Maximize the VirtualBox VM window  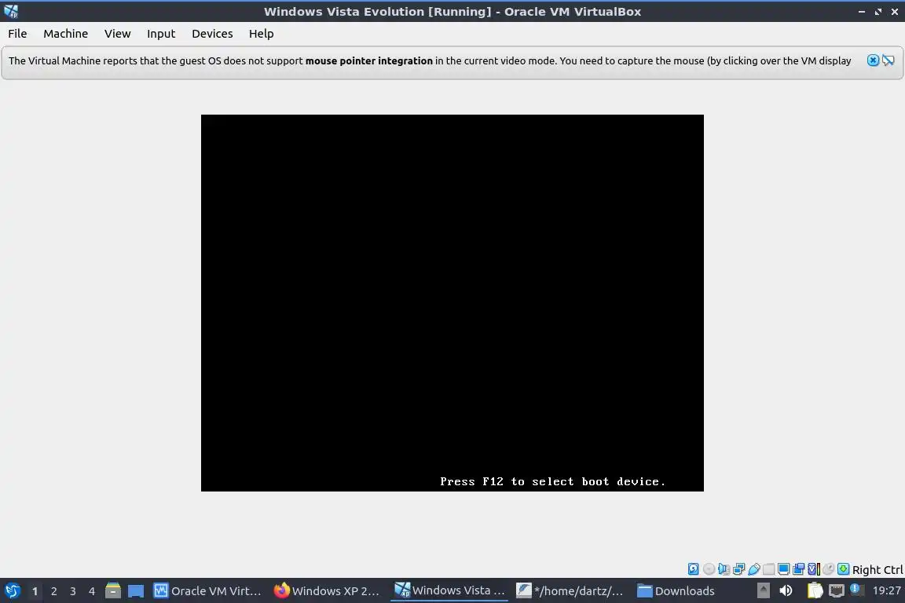coord(878,12)
